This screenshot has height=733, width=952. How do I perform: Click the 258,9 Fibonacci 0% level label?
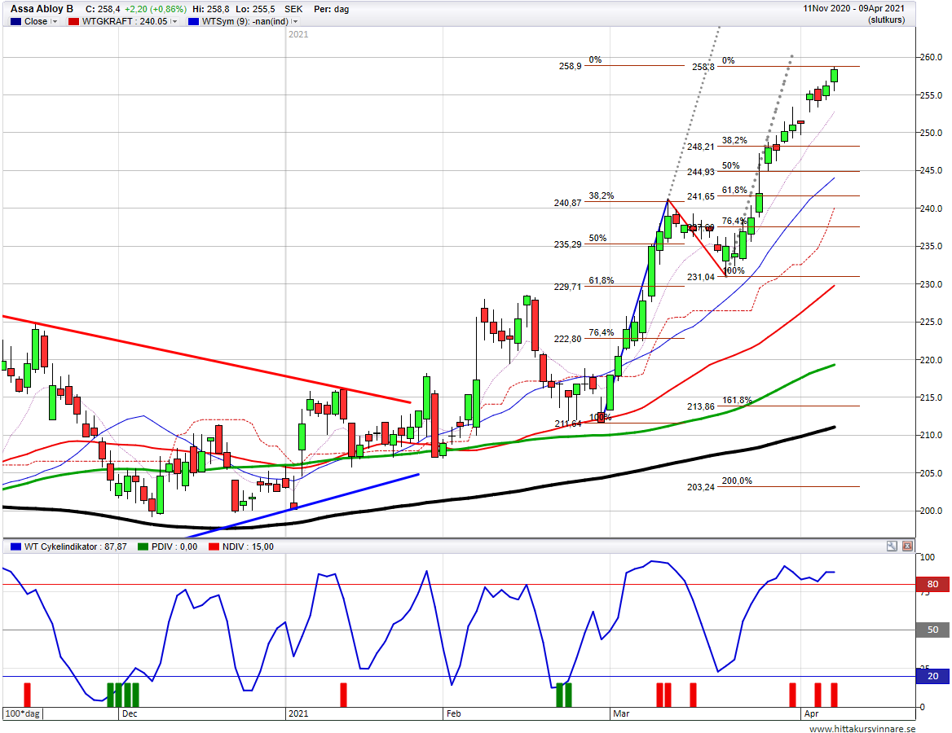(x=570, y=65)
